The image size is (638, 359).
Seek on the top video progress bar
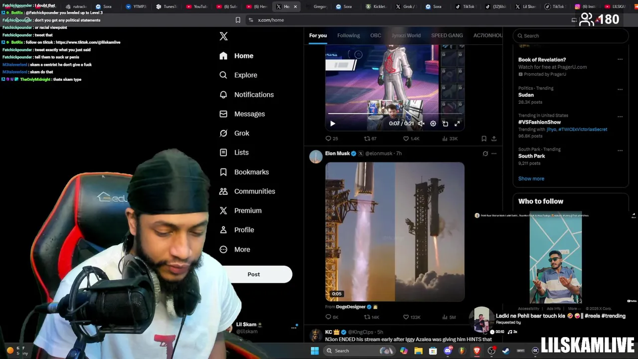click(x=395, y=114)
